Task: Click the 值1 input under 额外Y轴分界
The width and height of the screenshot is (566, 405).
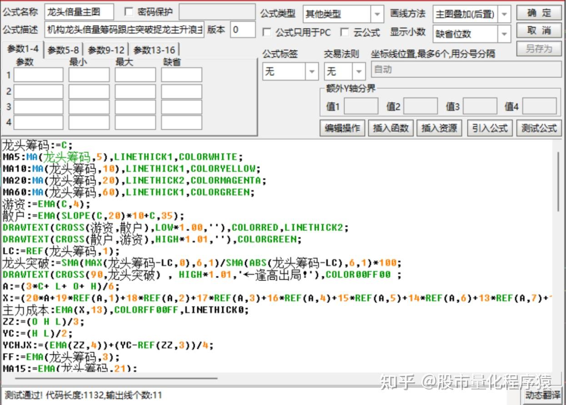Action: coord(361,106)
